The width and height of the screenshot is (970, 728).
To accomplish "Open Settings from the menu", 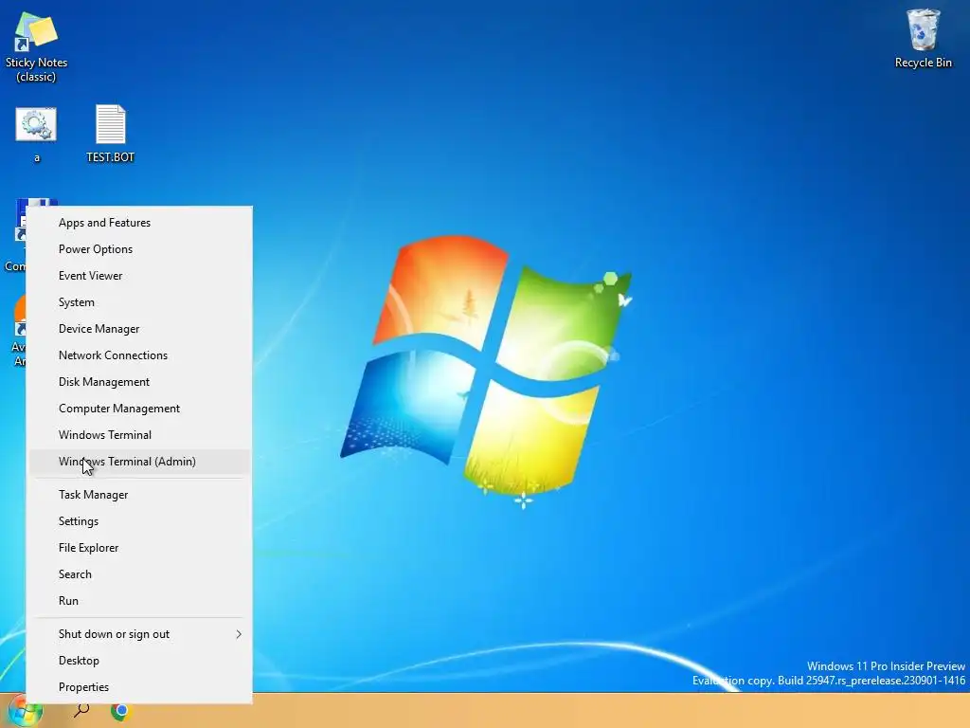I will [x=140, y=522].
